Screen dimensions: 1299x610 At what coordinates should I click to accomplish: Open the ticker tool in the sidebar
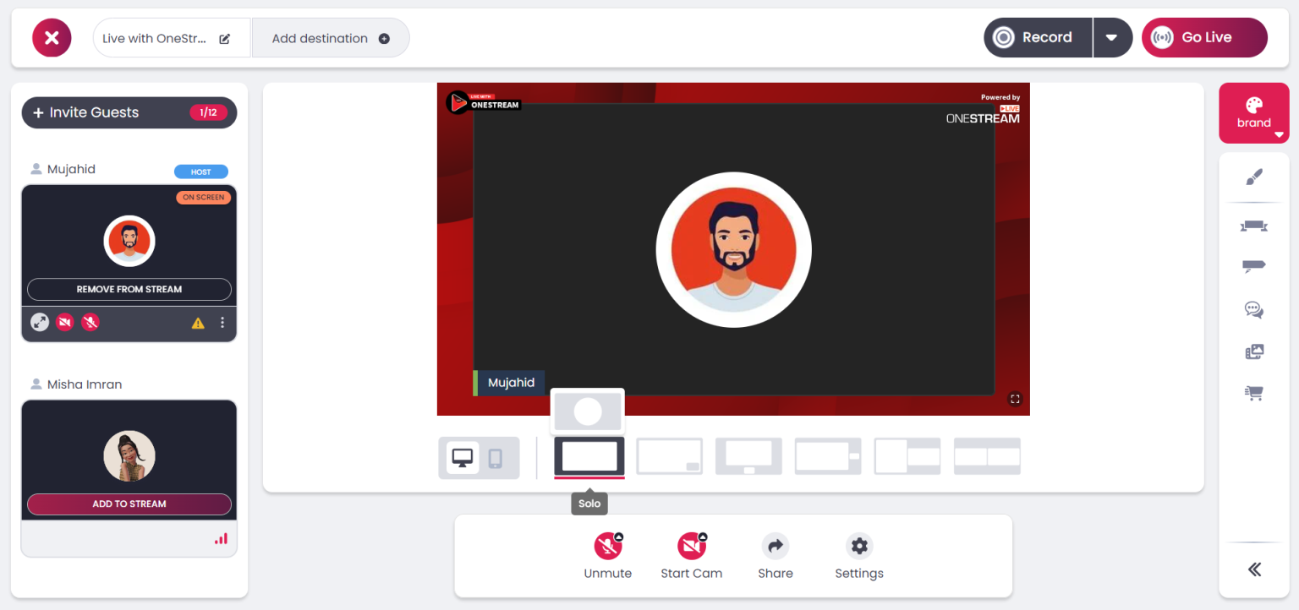pyautogui.click(x=1253, y=265)
